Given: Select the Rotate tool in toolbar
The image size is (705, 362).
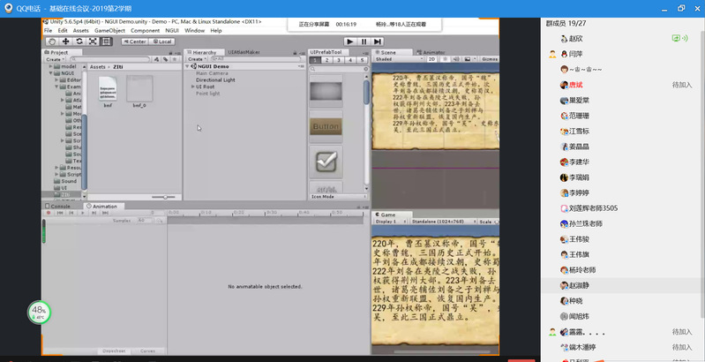Looking at the screenshot, I should coord(78,41).
